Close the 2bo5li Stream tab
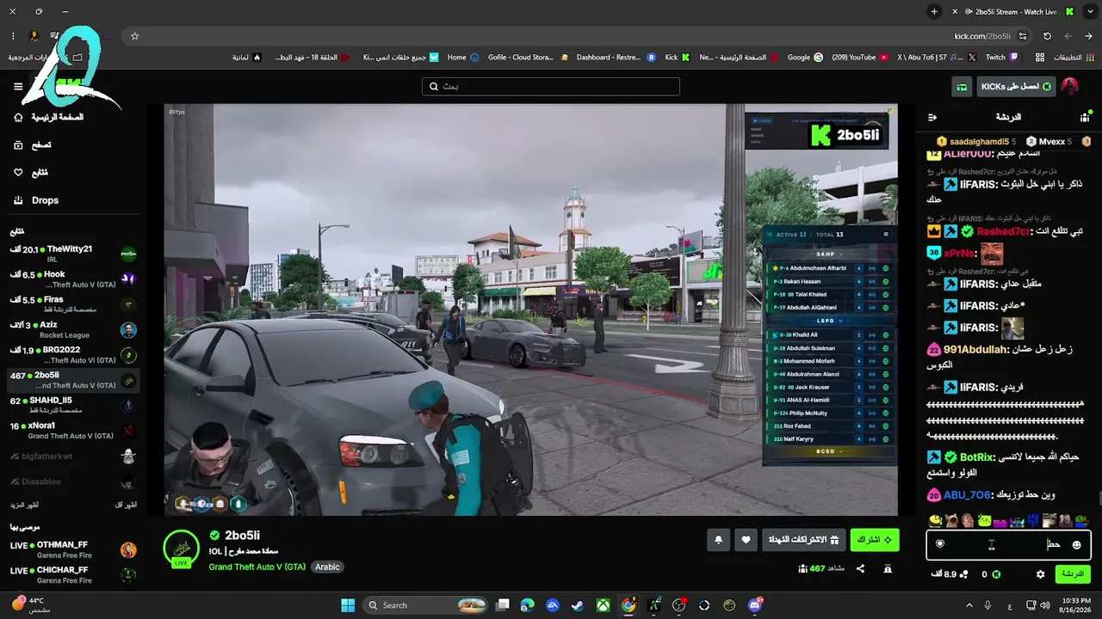The height and width of the screenshot is (619, 1102). coord(955,12)
